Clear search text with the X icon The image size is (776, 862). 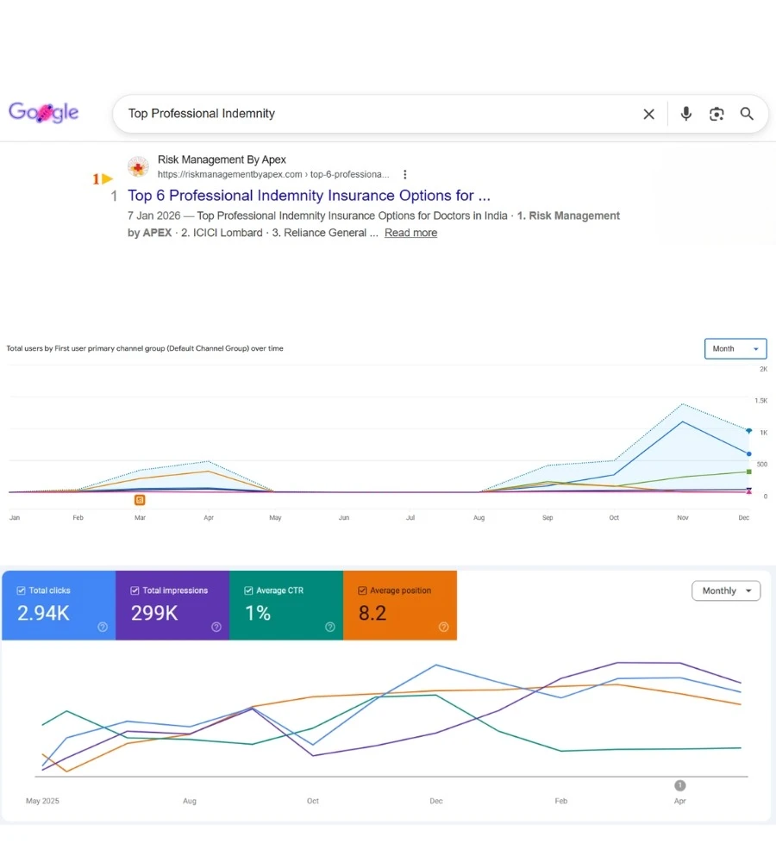pyautogui.click(x=649, y=114)
